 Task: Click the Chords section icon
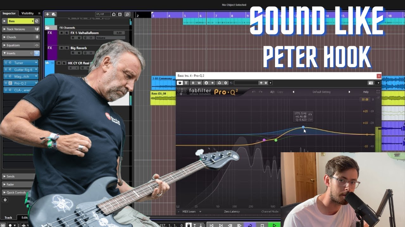click(x=37, y=37)
